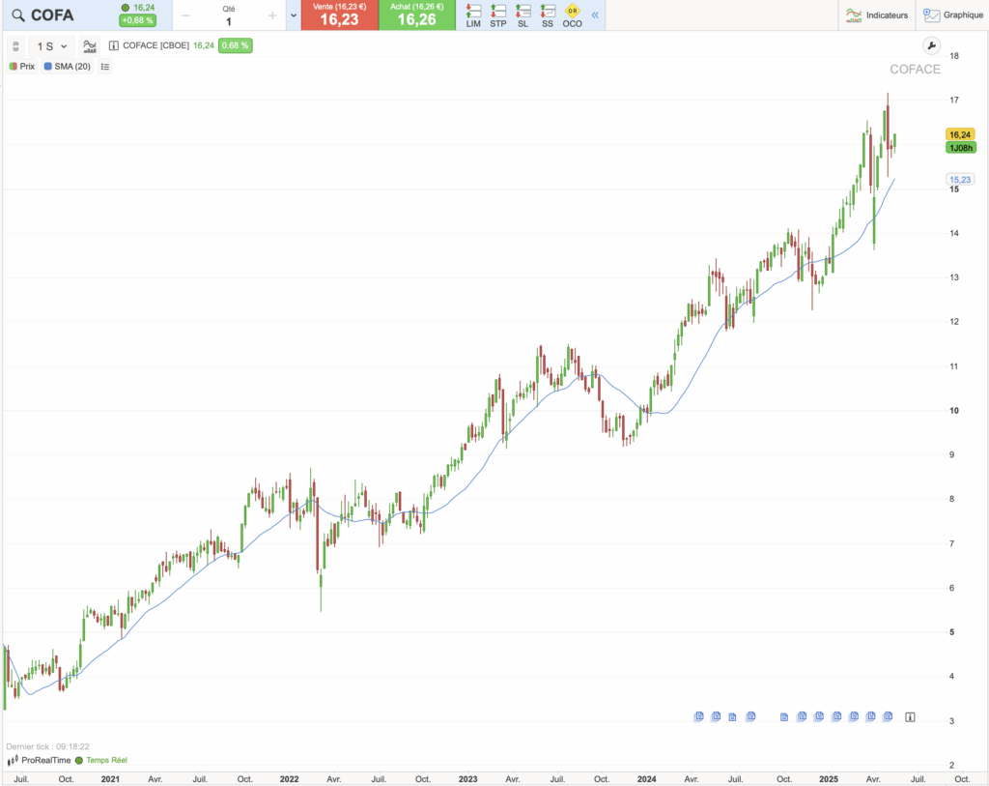This screenshot has height=786, width=989.
Task: Open the COFACE [CBOE] info icon
Action: coord(114,45)
